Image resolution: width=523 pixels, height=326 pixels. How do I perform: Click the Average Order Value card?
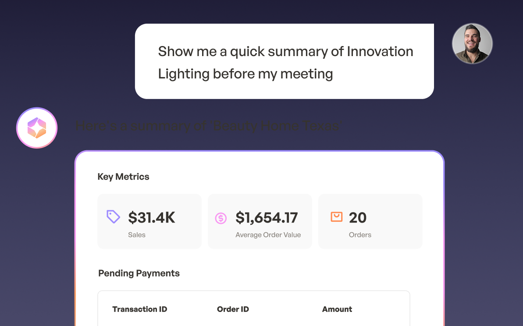tap(260, 221)
